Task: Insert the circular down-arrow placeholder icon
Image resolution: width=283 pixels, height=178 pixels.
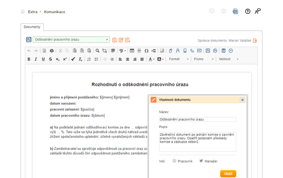Action: (x=231, y=51)
